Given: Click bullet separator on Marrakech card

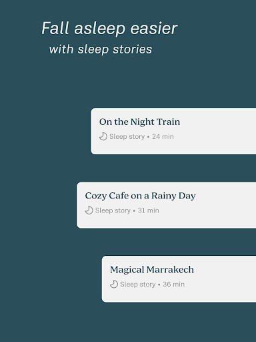Looking at the screenshot, I should tap(159, 285).
